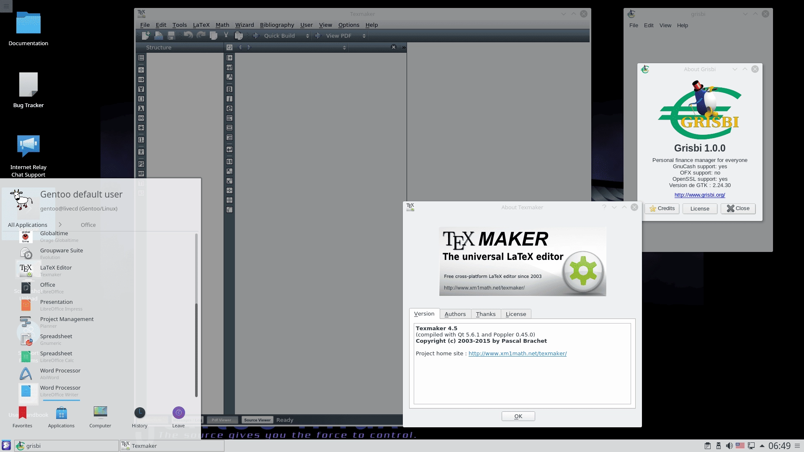Click the grisbi taskbar entry

pos(67,446)
